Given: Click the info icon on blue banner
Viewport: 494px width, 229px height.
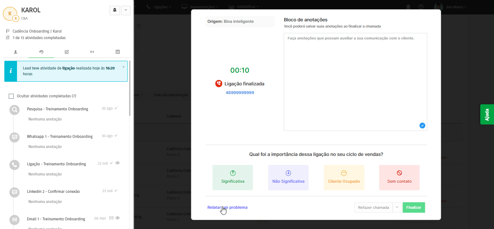Looking at the screenshot, I should point(11,71).
